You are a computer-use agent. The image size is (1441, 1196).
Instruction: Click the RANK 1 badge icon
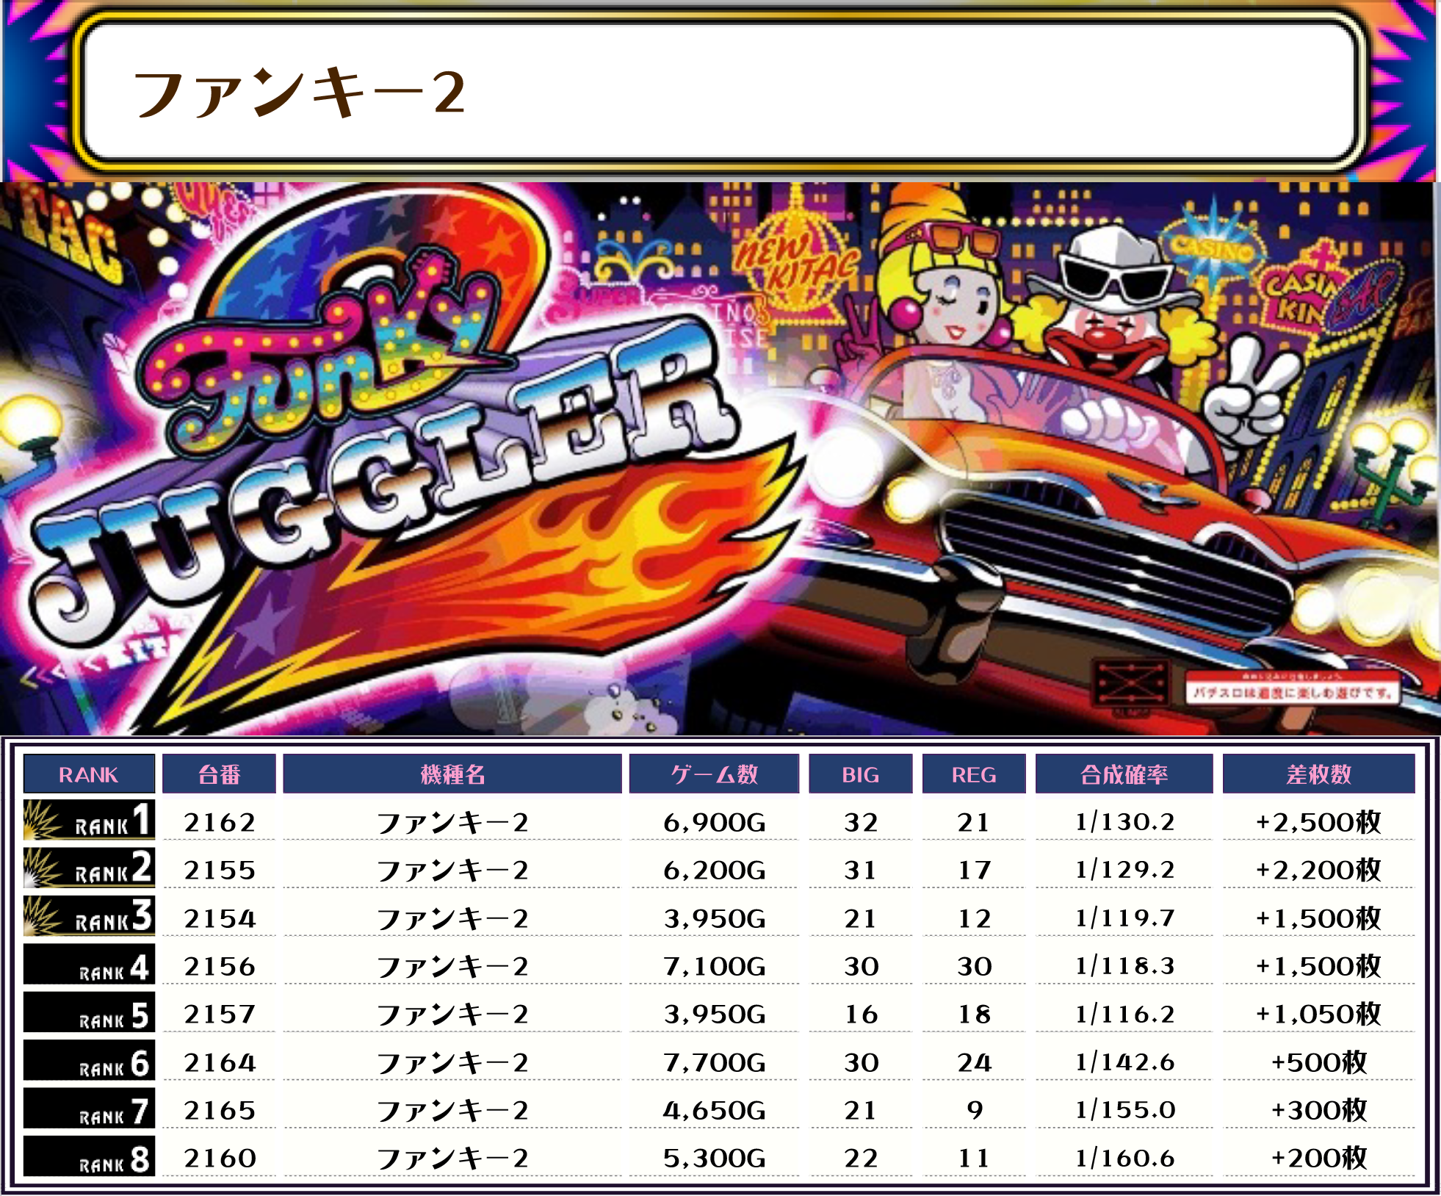click(x=89, y=820)
